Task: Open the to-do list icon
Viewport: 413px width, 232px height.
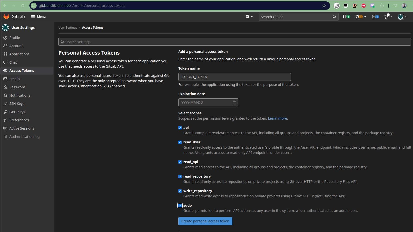Action: [375, 17]
